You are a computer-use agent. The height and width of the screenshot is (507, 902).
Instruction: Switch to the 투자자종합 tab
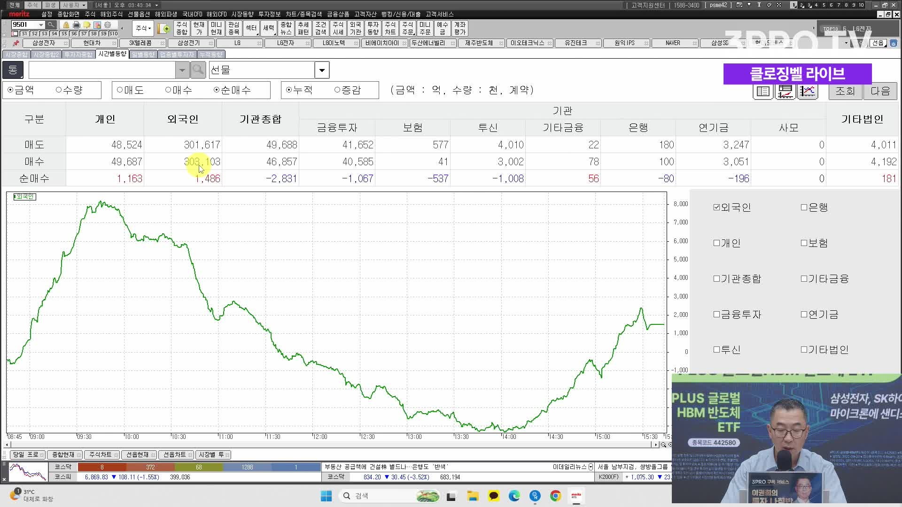[78, 54]
